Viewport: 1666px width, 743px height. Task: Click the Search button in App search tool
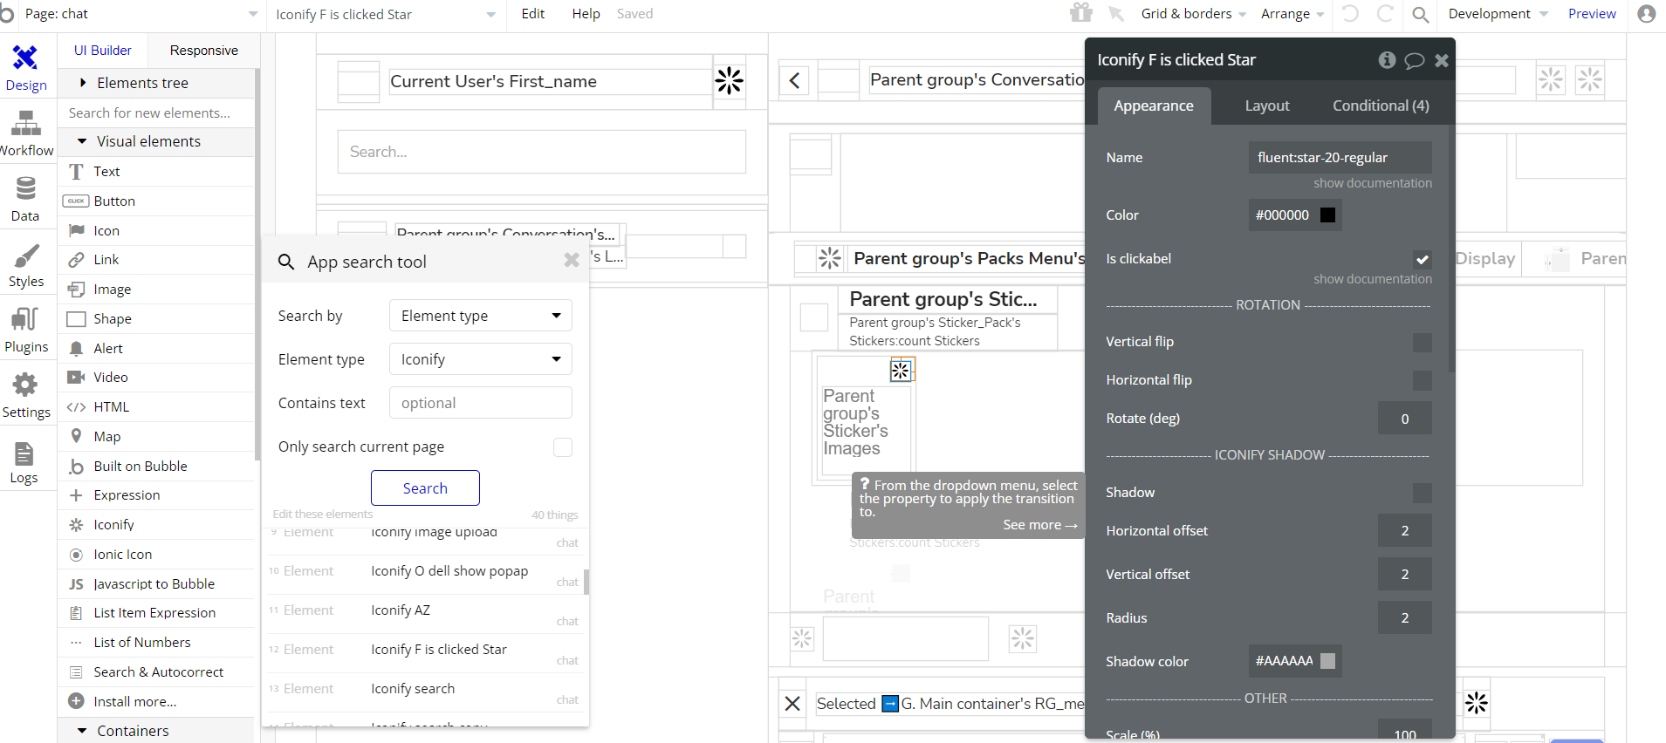coord(425,488)
